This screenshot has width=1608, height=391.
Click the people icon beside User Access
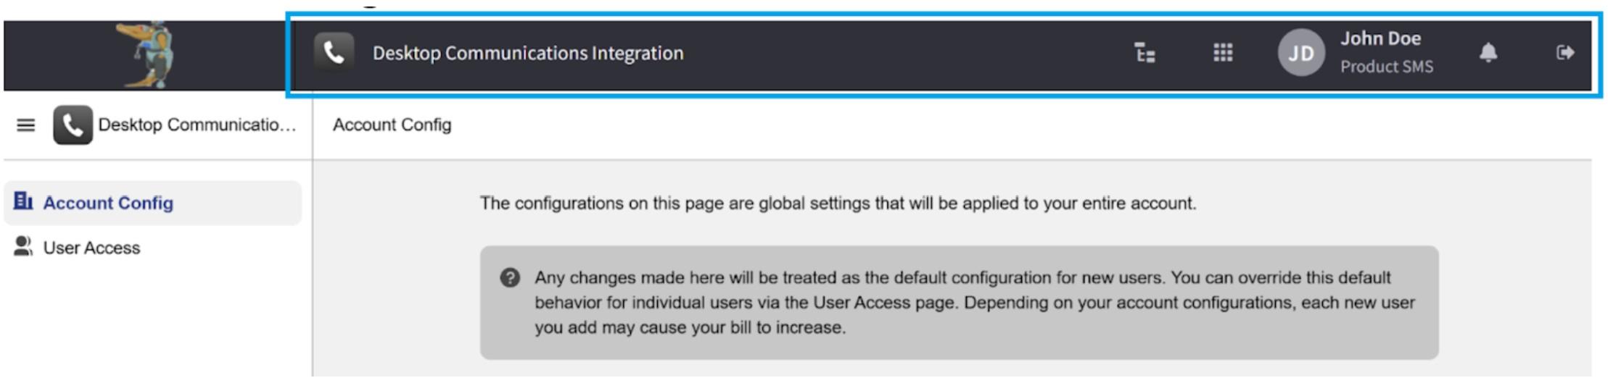[23, 247]
